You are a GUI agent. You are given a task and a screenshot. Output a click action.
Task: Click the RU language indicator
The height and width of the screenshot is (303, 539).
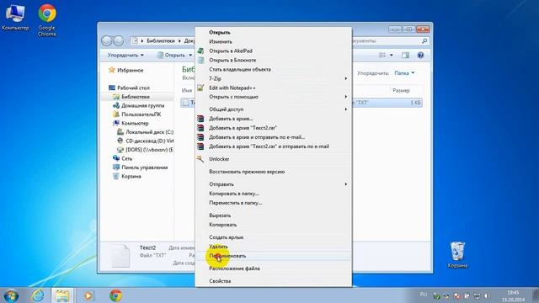pos(424,295)
